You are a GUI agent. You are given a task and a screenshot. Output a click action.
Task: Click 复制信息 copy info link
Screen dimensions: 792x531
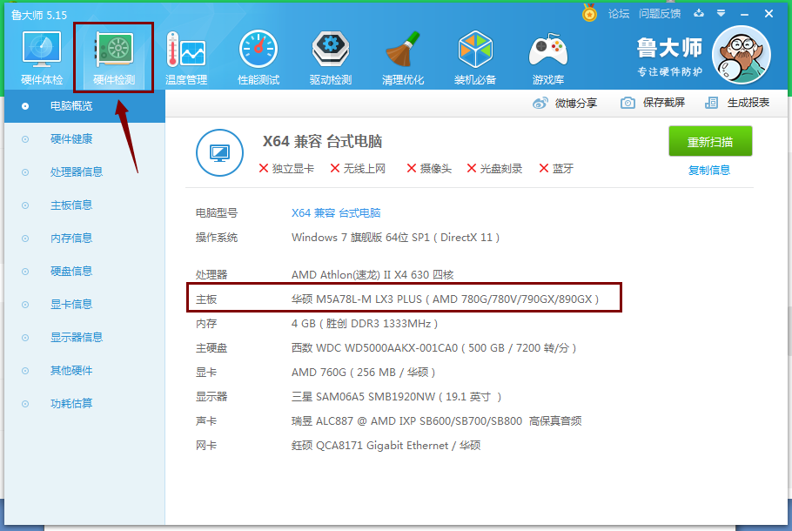coord(709,171)
